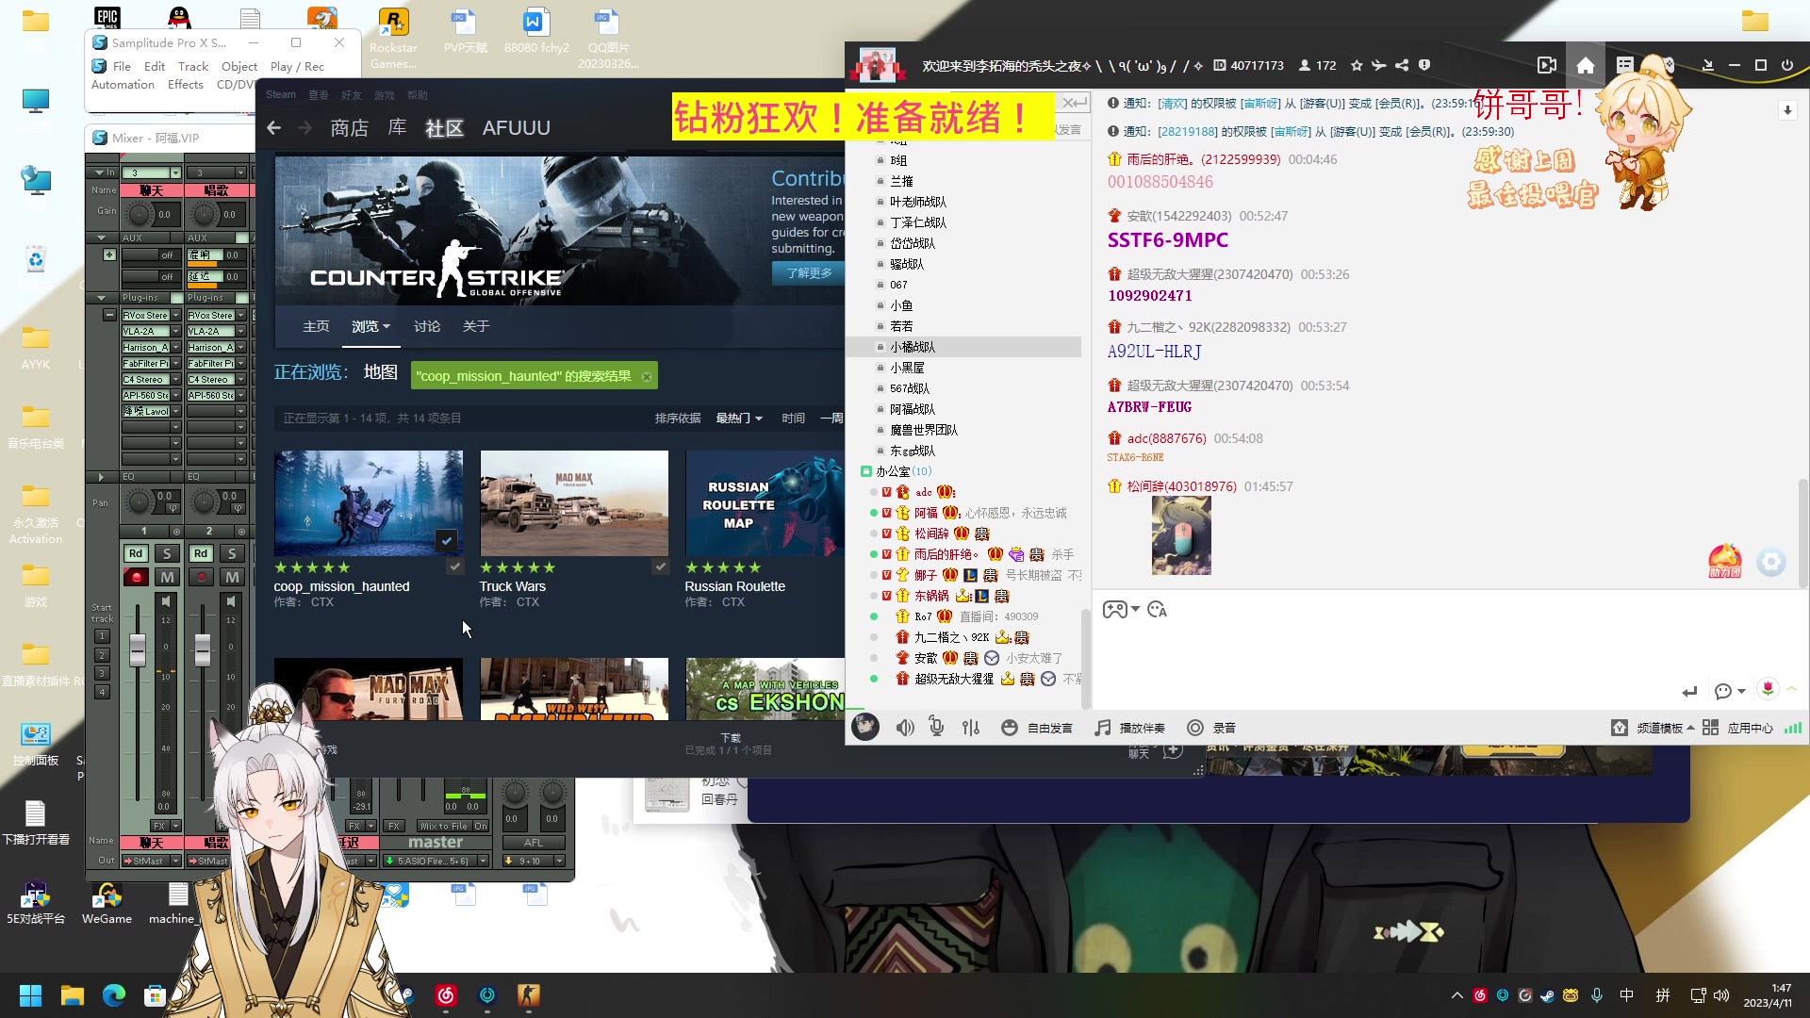Collapse the 办公室 channel group
The width and height of the screenshot is (1810, 1018).
pyautogui.click(x=866, y=471)
